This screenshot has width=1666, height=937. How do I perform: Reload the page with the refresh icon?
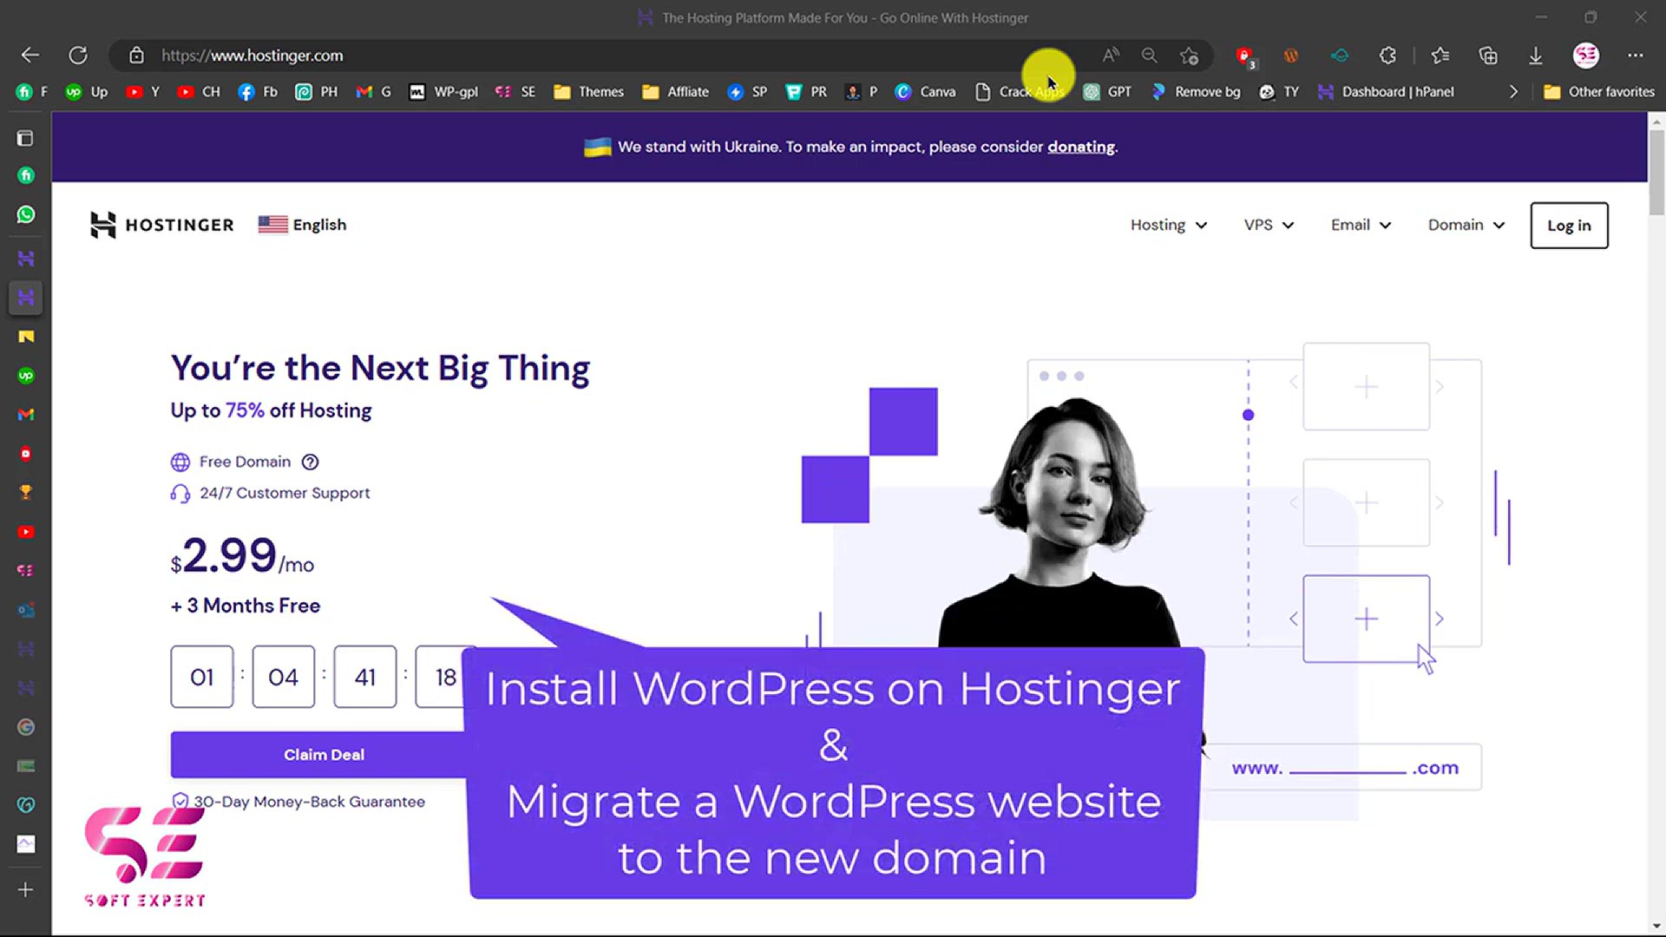tap(78, 56)
